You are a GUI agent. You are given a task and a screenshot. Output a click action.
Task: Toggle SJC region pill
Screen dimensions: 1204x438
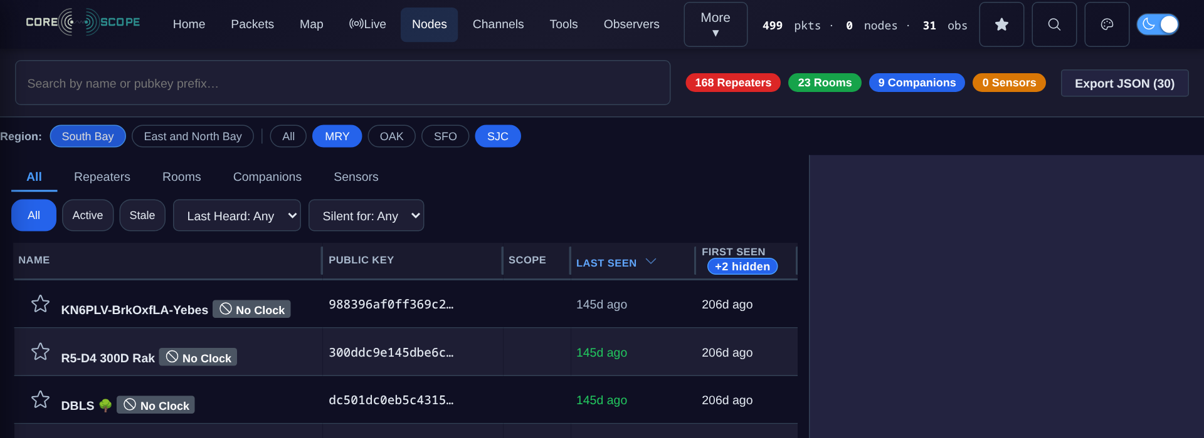coord(498,136)
